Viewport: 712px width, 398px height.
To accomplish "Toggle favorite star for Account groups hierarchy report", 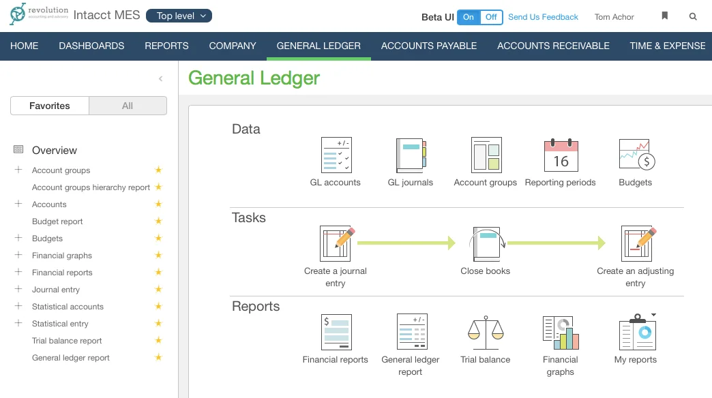I will 158,187.
